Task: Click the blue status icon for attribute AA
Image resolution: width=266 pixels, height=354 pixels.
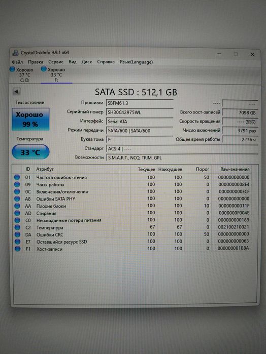Action: (x=17, y=206)
